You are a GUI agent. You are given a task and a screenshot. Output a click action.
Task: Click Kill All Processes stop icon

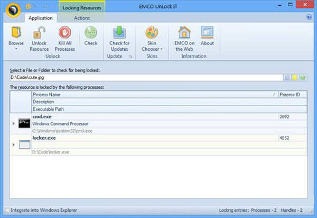[65, 32]
